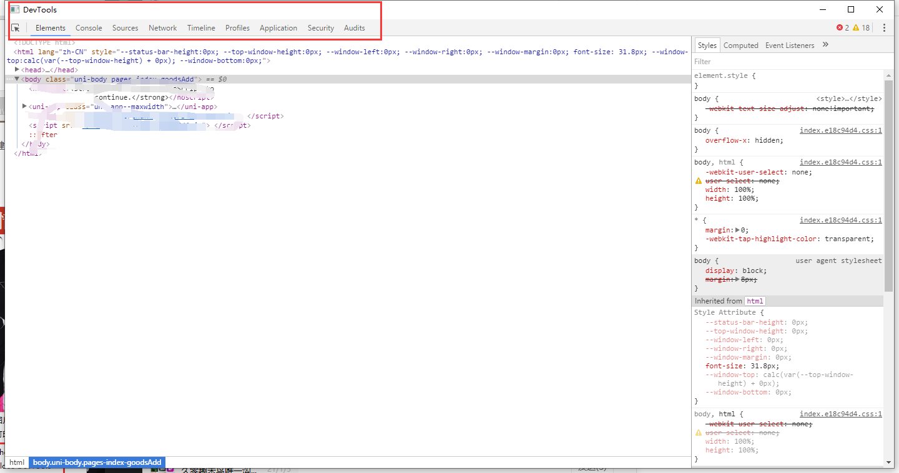Click the user agent stylesheet label
Screen dimensions: 899x473
838,260
